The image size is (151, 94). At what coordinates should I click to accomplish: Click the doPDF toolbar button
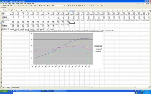4,8
